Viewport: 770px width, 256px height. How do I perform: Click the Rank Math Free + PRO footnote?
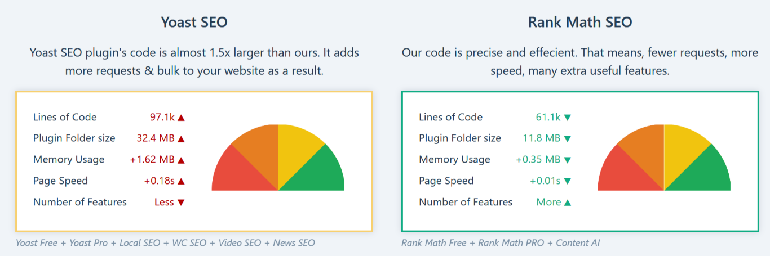point(501,243)
